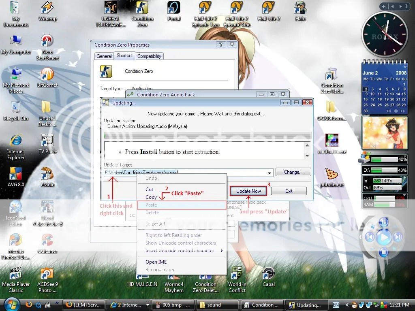The image size is (415, 311).
Task: Open the slideshow photo gadget thumbnail
Action: pos(384,132)
